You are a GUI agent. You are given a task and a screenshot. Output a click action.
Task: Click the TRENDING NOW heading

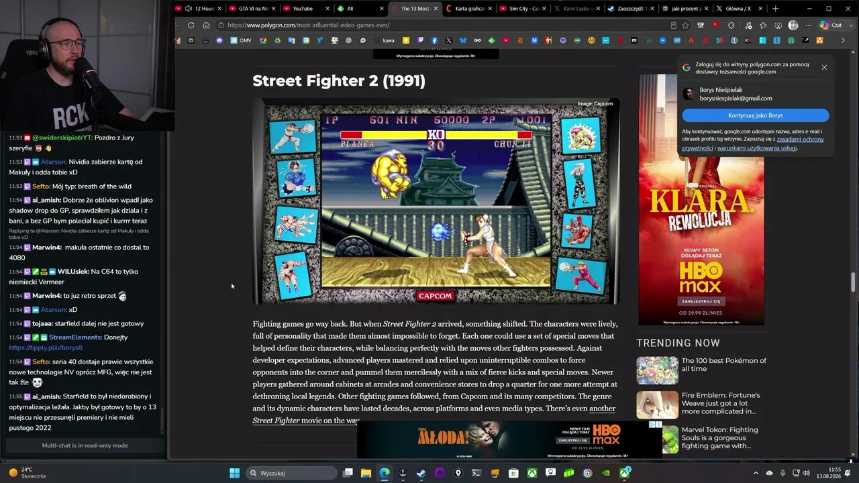coord(678,343)
